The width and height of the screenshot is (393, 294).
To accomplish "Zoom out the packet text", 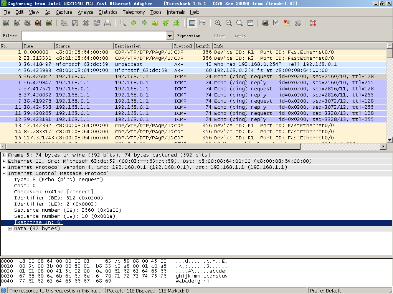I will click(x=229, y=23).
